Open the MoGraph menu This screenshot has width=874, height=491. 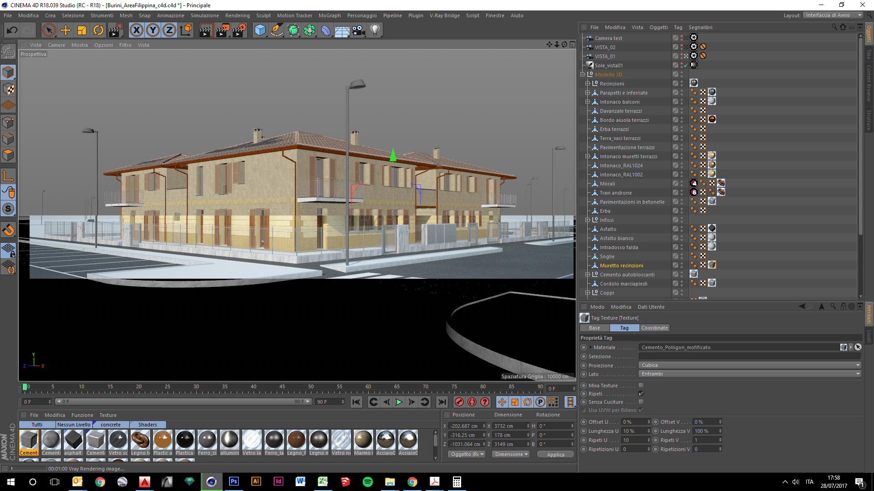(x=329, y=15)
